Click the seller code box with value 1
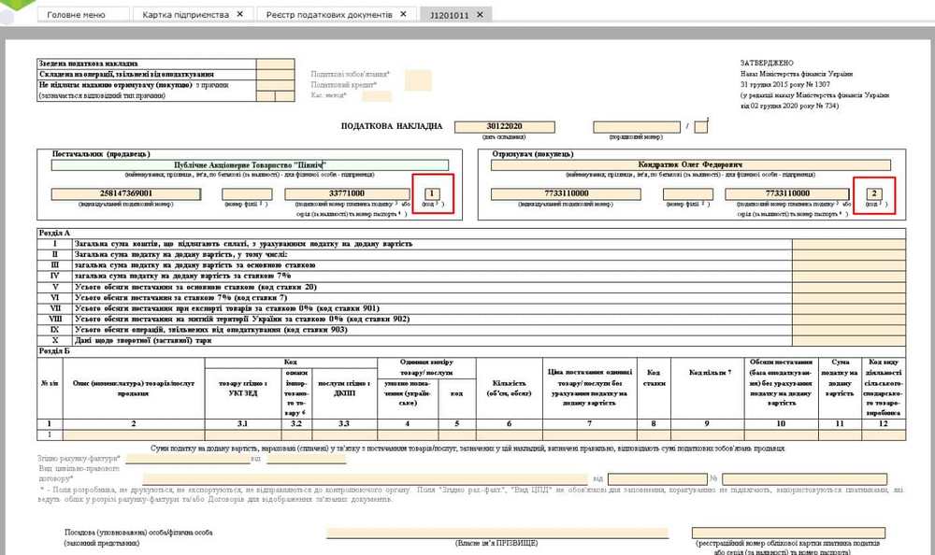Viewport: 935px width, 555px height. pyautogui.click(x=432, y=193)
